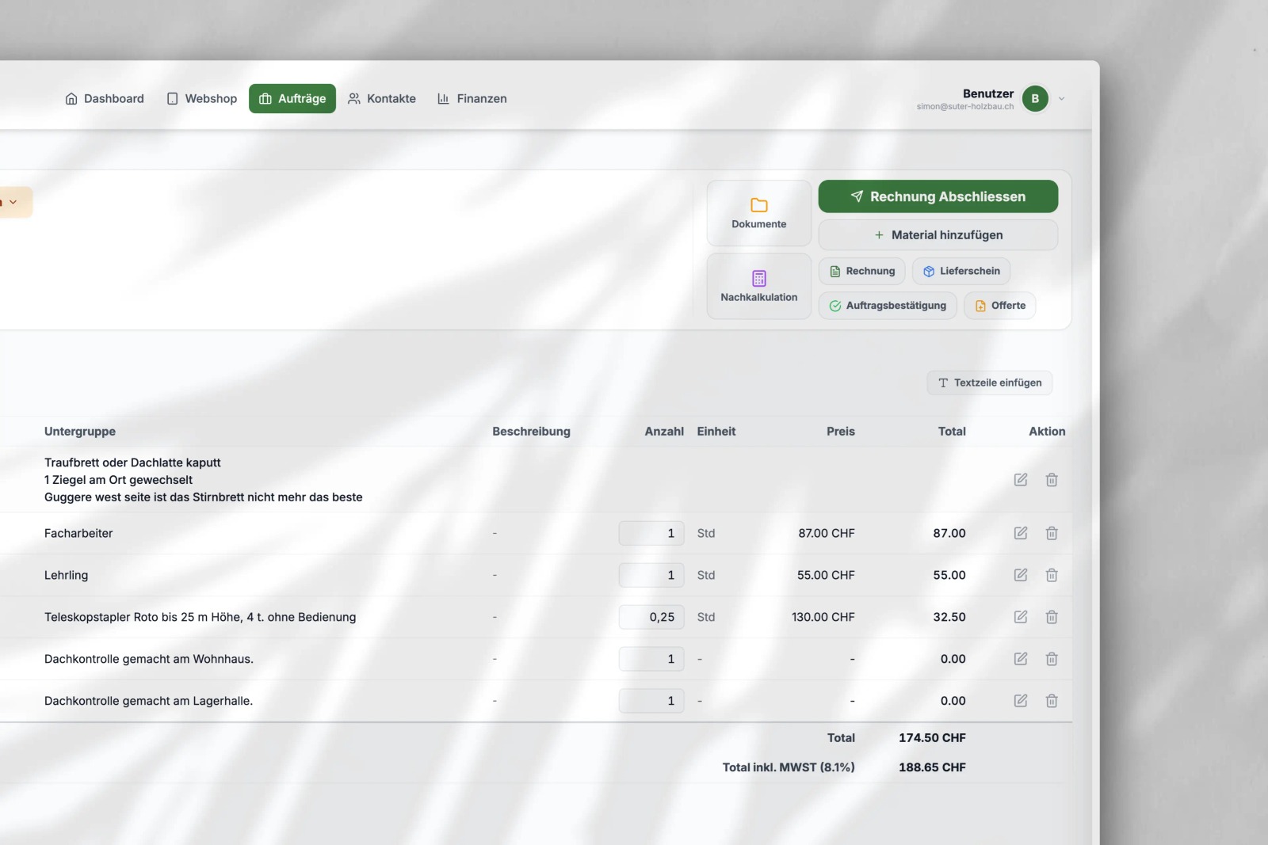The height and width of the screenshot is (845, 1268).
Task: Click the 188.65 CHF total incl. MWST
Action: pos(932,767)
